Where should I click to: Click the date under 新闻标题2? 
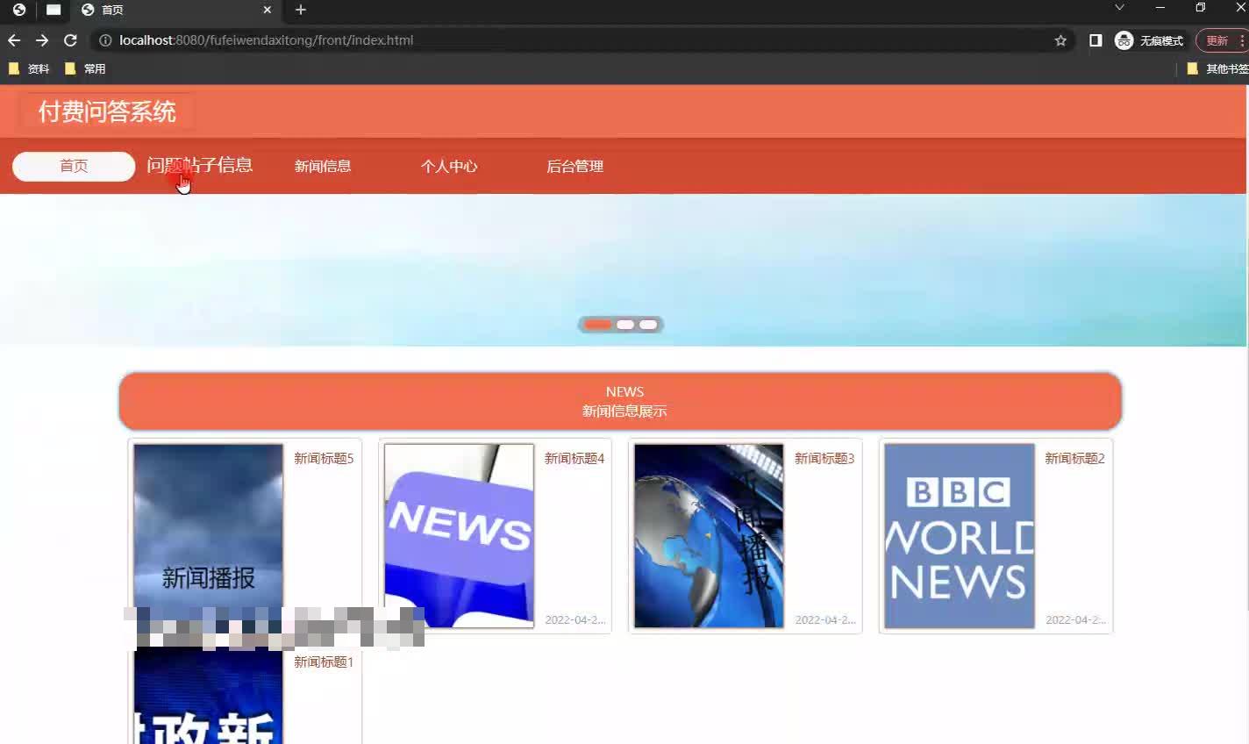(x=1075, y=619)
